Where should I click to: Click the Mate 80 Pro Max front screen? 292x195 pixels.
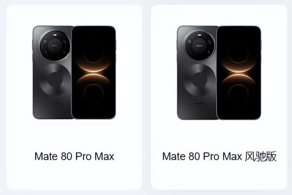pyautogui.click(x=94, y=73)
